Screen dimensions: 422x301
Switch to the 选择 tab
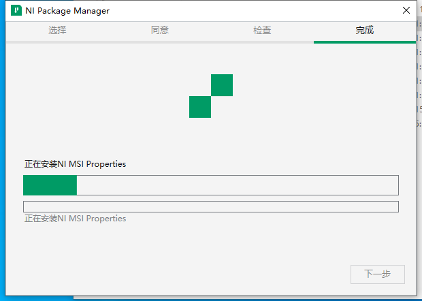point(57,30)
